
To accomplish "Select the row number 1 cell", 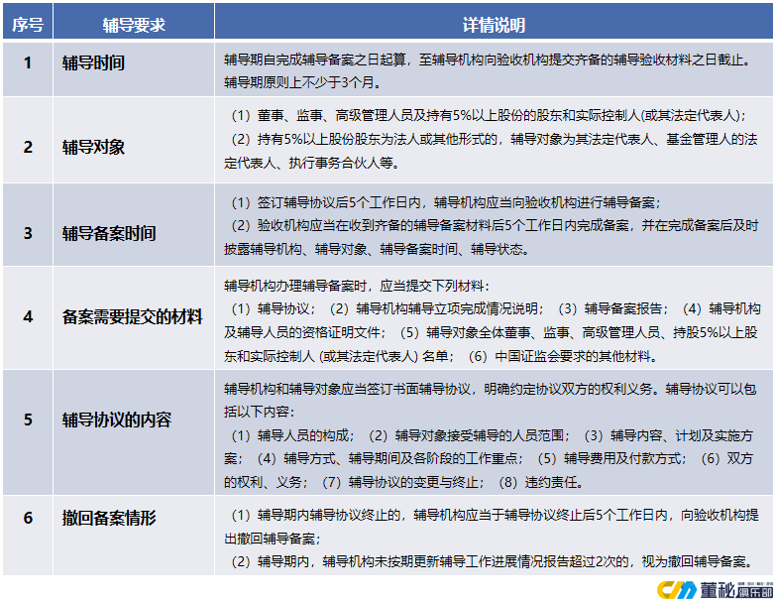I will (28, 68).
